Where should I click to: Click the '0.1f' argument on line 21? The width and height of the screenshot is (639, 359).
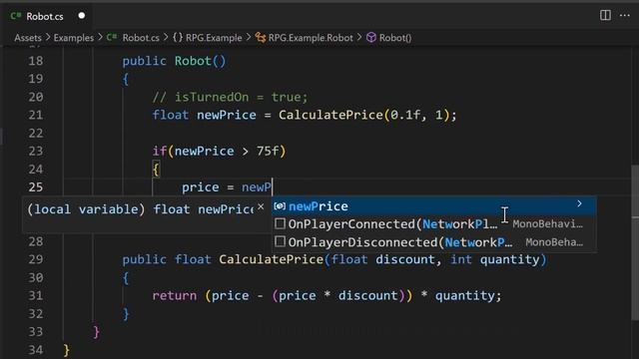405,115
